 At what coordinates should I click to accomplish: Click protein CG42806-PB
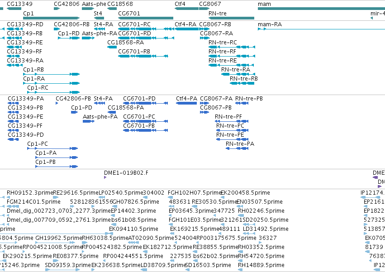click(73, 99)
